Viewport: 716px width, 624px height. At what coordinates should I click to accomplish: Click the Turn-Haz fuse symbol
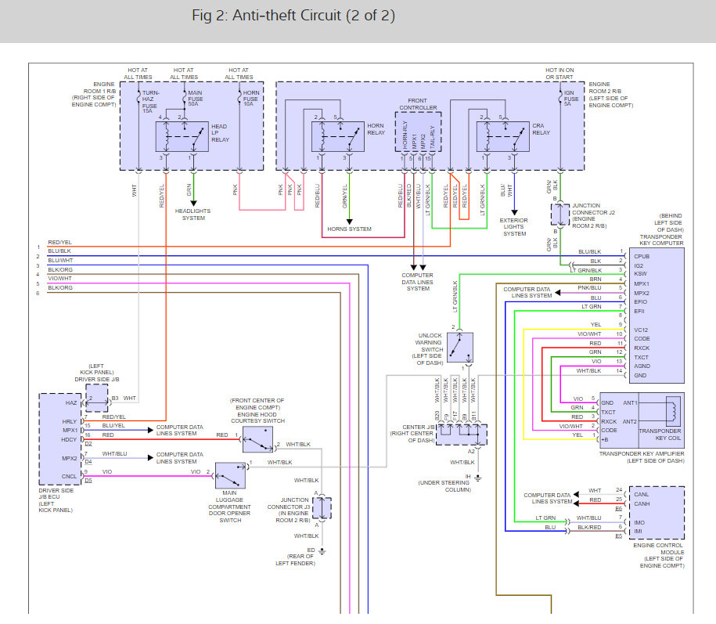(139, 96)
